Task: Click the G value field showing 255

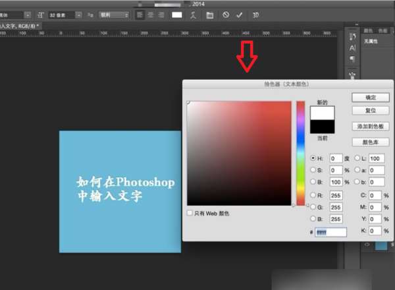Action: point(336,207)
